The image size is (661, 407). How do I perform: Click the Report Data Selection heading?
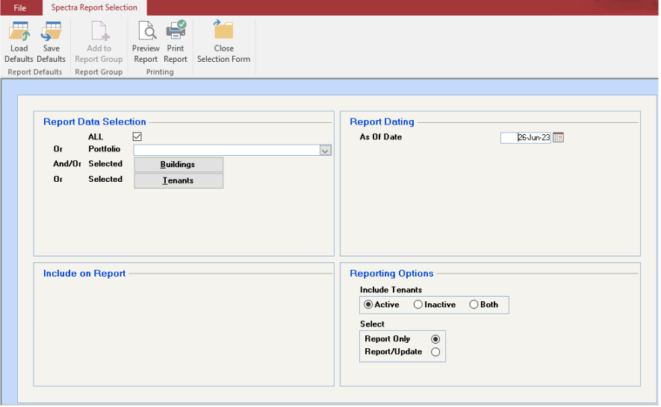click(x=94, y=122)
